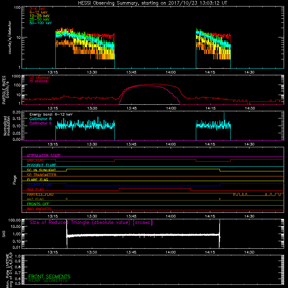The height and width of the screenshot is (288, 288).
Task: Click the FLARE_FLAG label
Action: (37, 180)
